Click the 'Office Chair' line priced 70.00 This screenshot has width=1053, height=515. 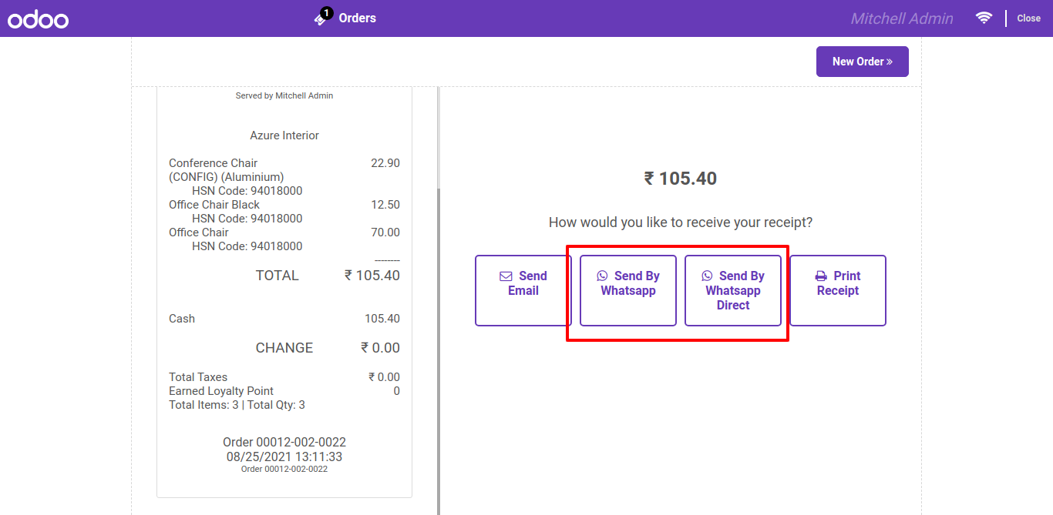pyautogui.click(x=284, y=232)
